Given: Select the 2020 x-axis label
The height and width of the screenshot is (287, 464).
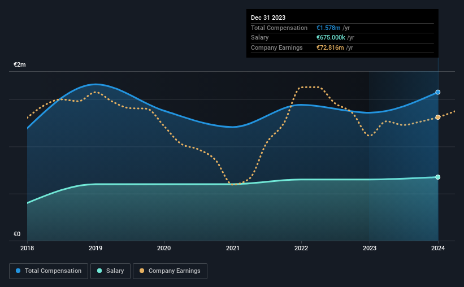Looking at the screenshot, I should coord(164,248).
